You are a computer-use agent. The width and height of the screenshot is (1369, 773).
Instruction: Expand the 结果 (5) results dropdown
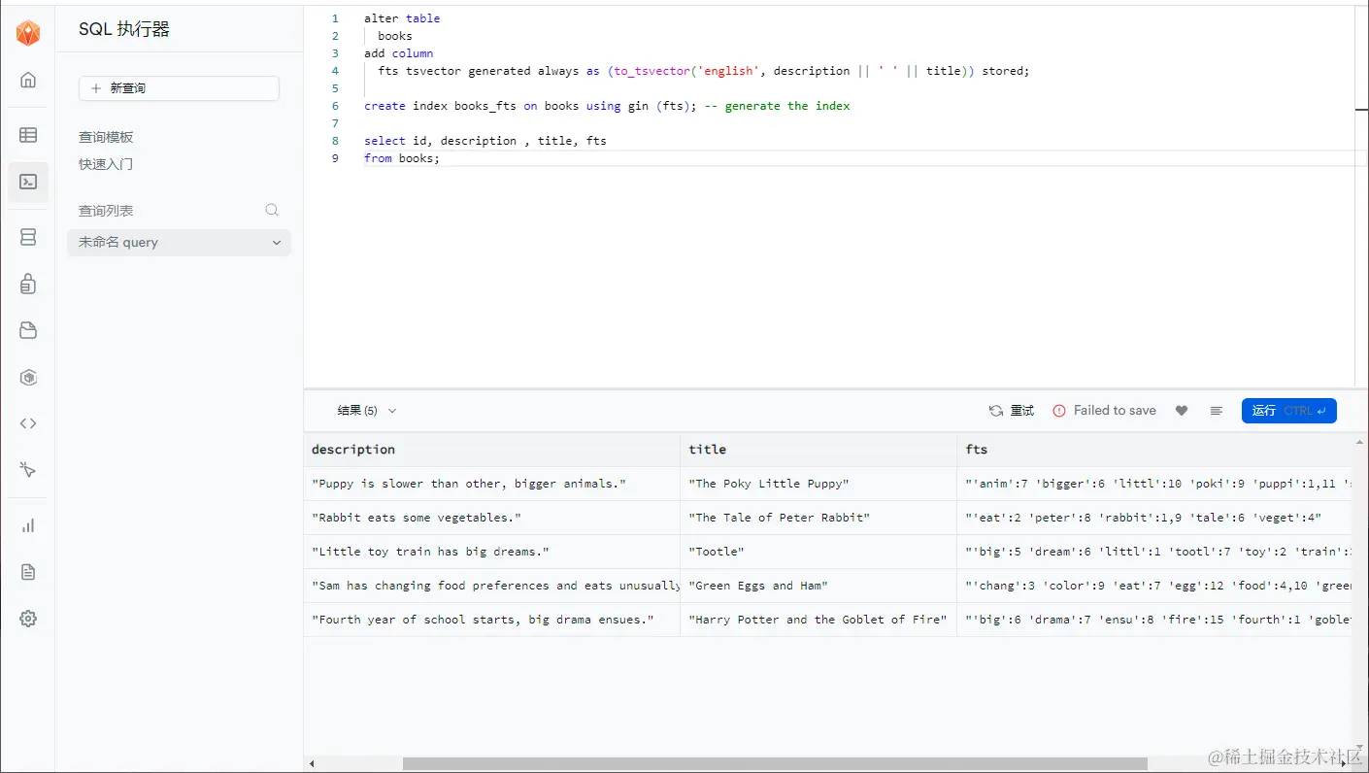(367, 411)
